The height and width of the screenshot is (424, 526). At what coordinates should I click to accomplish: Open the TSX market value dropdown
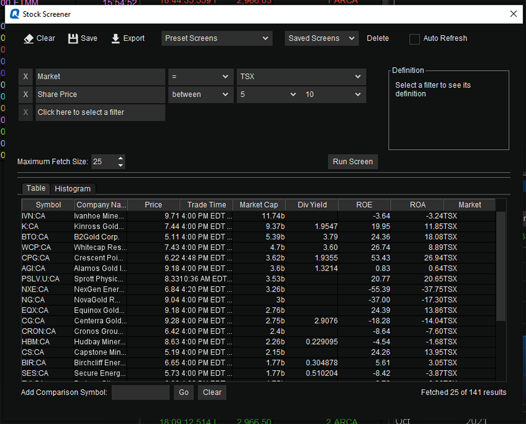(301, 76)
